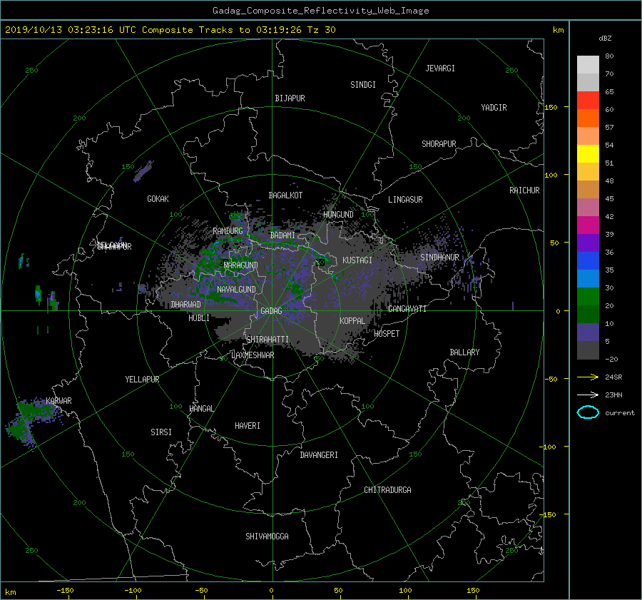Click the HANGAL city label
The height and width of the screenshot is (600, 642).
pos(201,409)
